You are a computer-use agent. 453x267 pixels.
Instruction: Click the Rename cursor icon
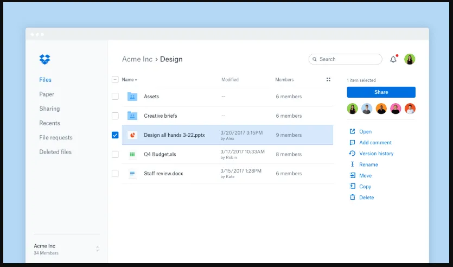pos(352,164)
